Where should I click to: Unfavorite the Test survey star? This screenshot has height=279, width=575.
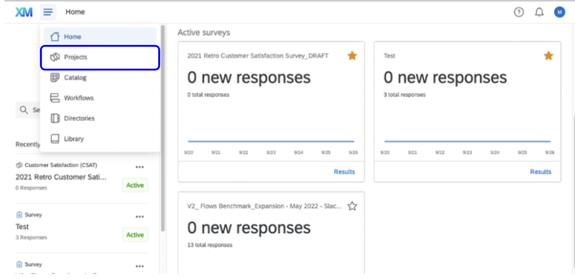[x=548, y=56]
